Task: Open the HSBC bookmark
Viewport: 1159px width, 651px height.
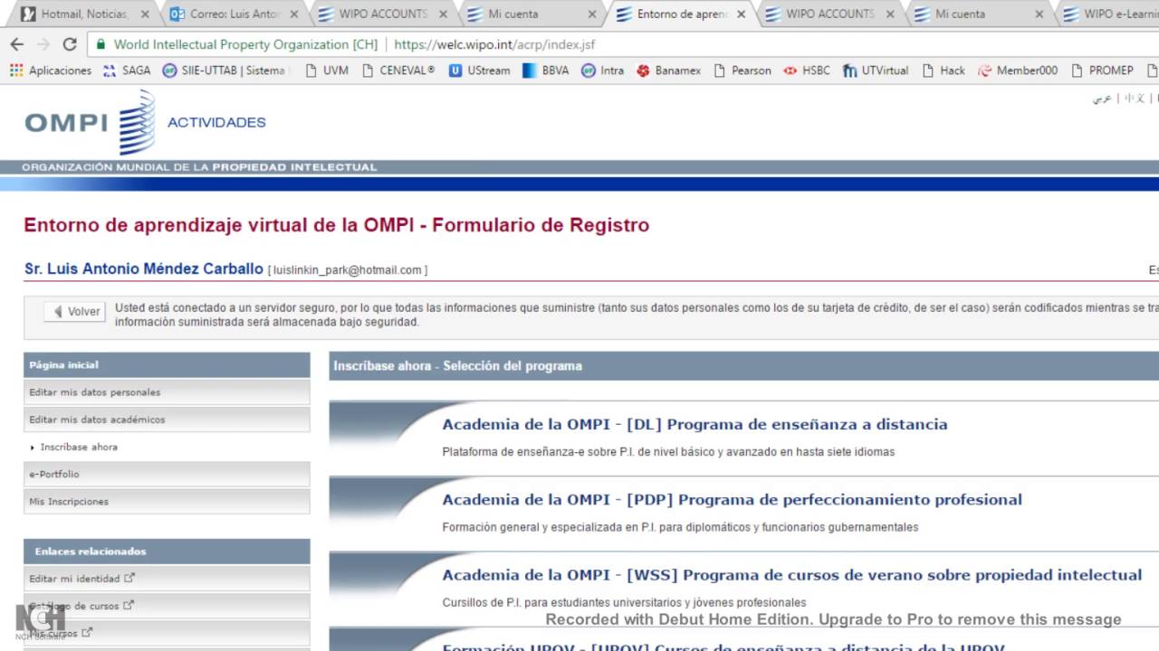Action: (807, 71)
